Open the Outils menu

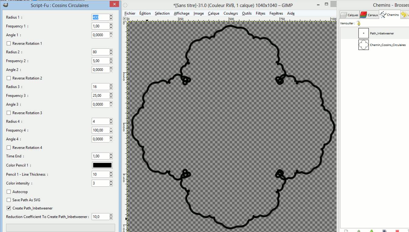tap(247, 13)
